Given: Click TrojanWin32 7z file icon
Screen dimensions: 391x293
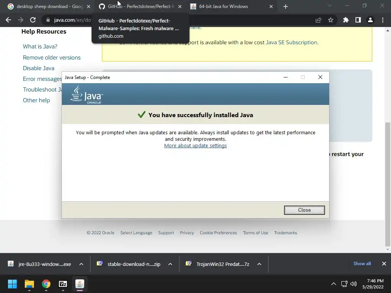Looking at the screenshot, I should tap(189, 263).
